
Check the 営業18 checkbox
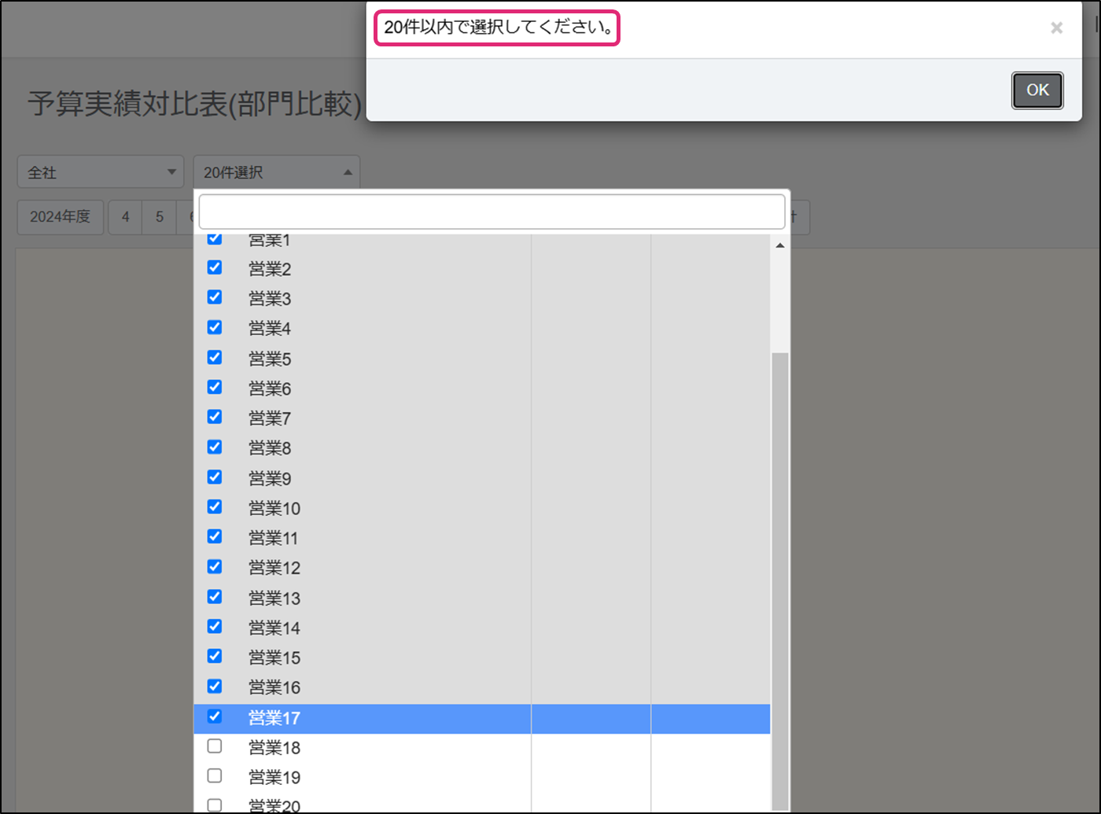click(215, 746)
